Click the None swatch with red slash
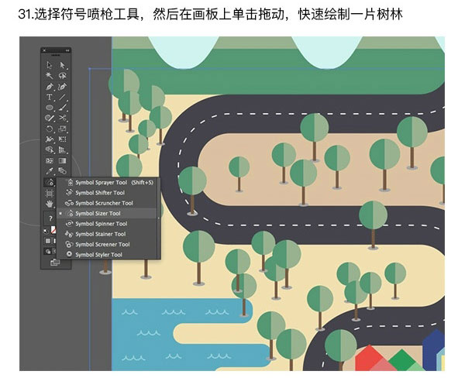The height and width of the screenshot is (378, 465). point(53,230)
